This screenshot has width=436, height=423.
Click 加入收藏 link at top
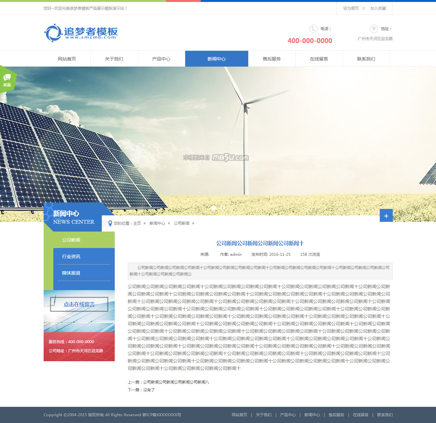pyautogui.click(x=378, y=8)
